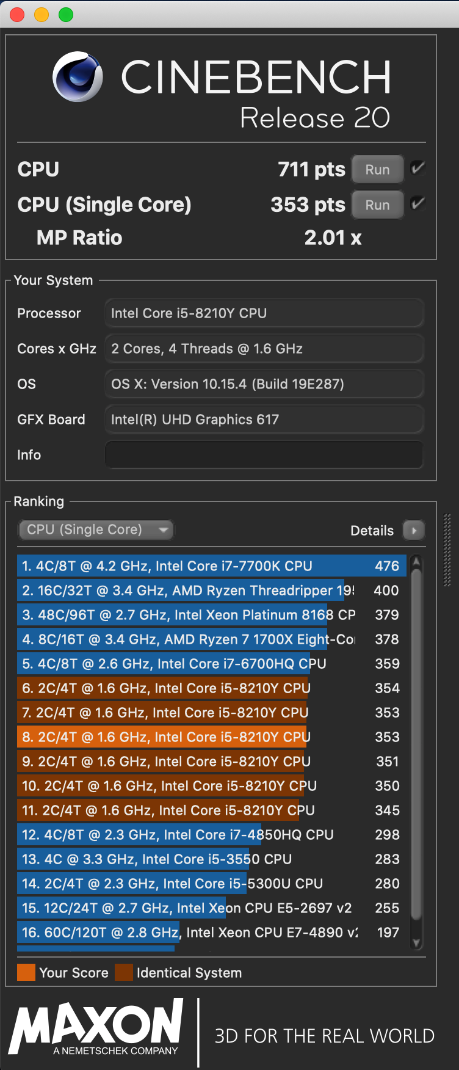Click the brown Identical System legend swatch
The width and height of the screenshot is (459, 1070).
[124, 972]
